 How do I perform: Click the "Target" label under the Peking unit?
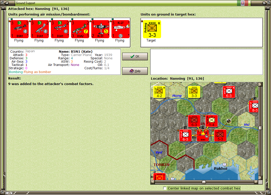click(151, 40)
